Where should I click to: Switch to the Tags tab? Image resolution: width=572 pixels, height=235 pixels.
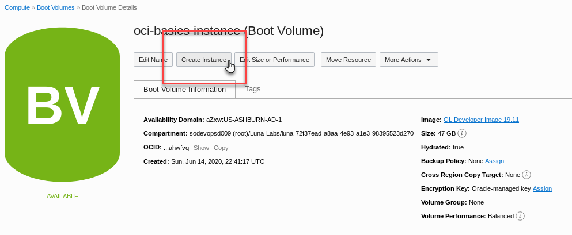252,89
